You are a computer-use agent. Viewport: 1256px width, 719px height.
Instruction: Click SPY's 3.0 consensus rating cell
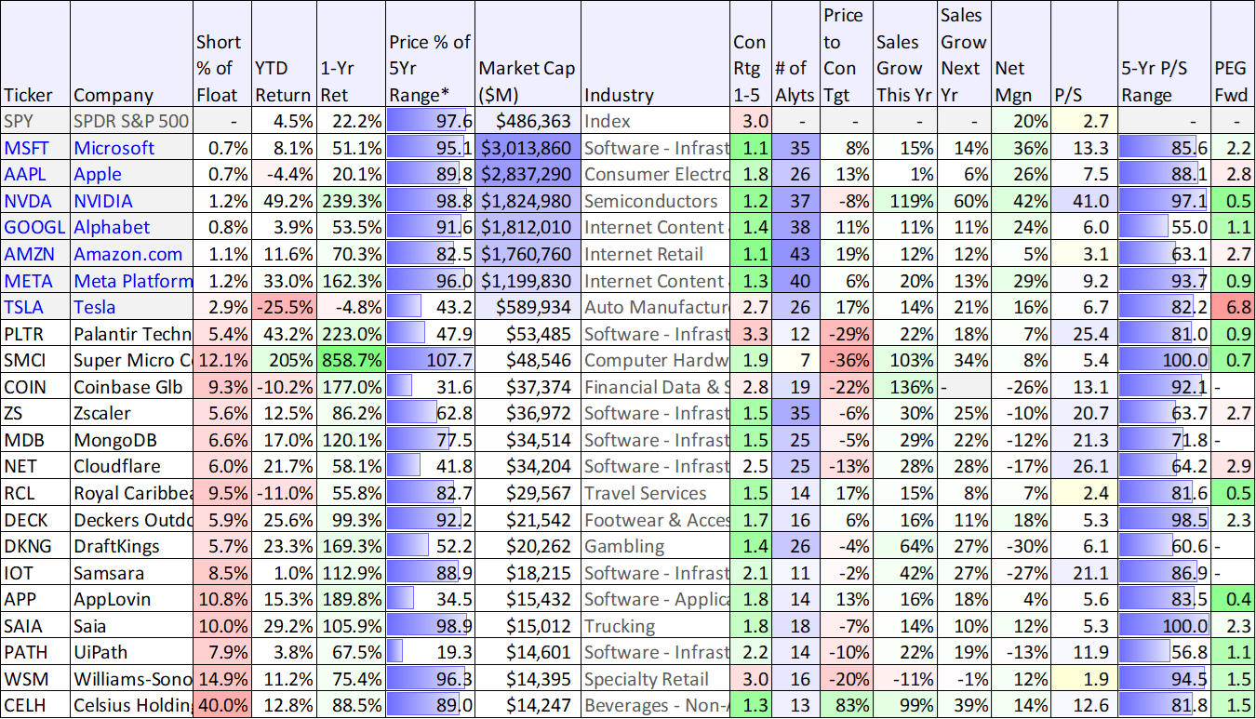click(751, 121)
